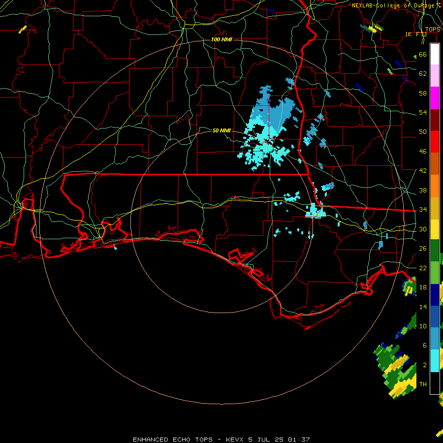Click the 22 legend value label

click(x=423, y=268)
